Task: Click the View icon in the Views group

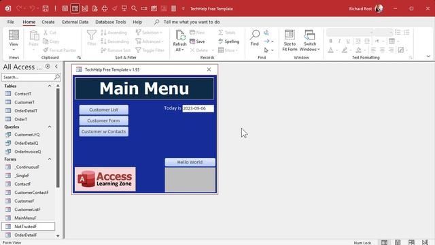Action: 14,35
